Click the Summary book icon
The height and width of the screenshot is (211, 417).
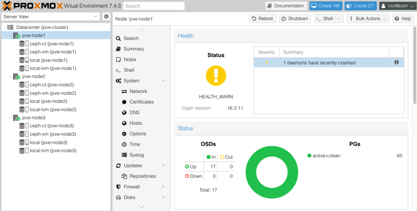119,49
